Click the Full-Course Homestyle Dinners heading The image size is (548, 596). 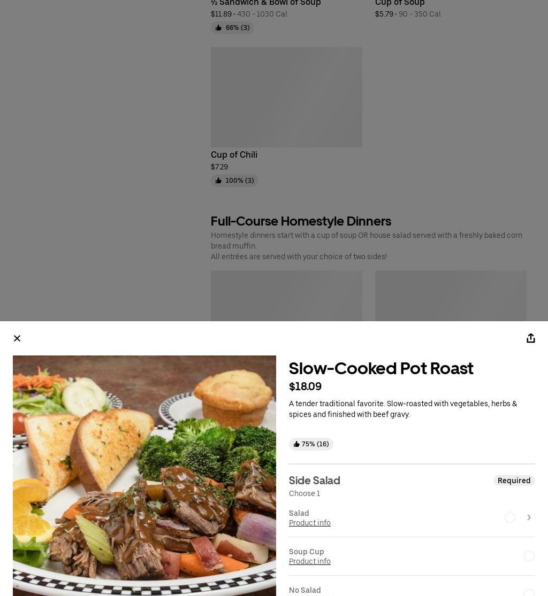(301, 221)
